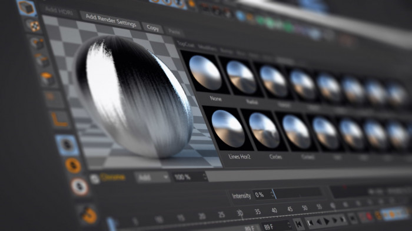Click the Copy button
The height and width of the screenshot is (231, 412).
[152, 28]
